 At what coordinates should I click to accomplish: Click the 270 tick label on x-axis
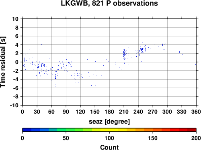pyautogui.click(x=153, y=112)
